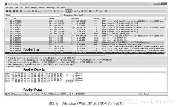Expand the User Datagram Protocol row
The width and height of the screenshot is (176, 107).
click(x=6, y=64)
